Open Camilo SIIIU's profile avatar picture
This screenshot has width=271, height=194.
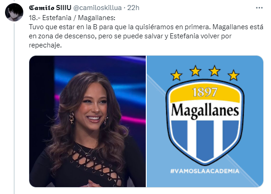[14, 12]
